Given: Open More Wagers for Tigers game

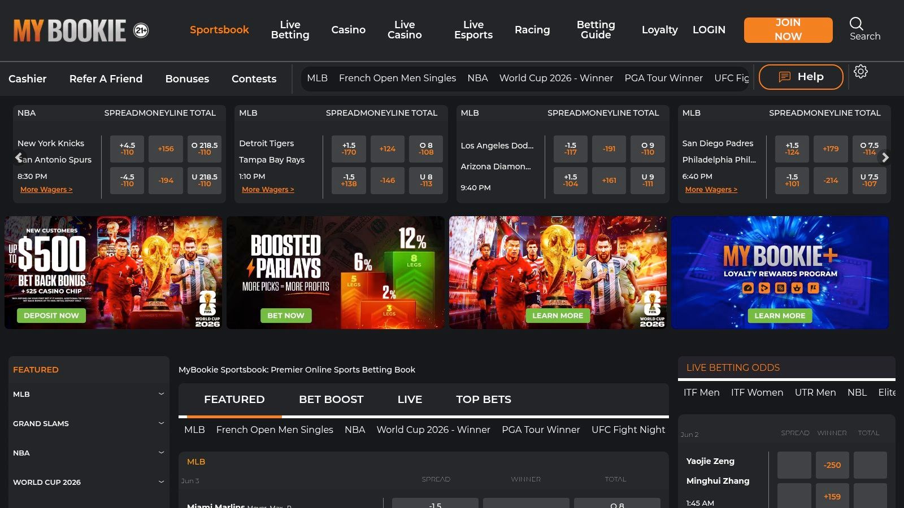Looking at the screenshot, I should (x=268, y=190).
